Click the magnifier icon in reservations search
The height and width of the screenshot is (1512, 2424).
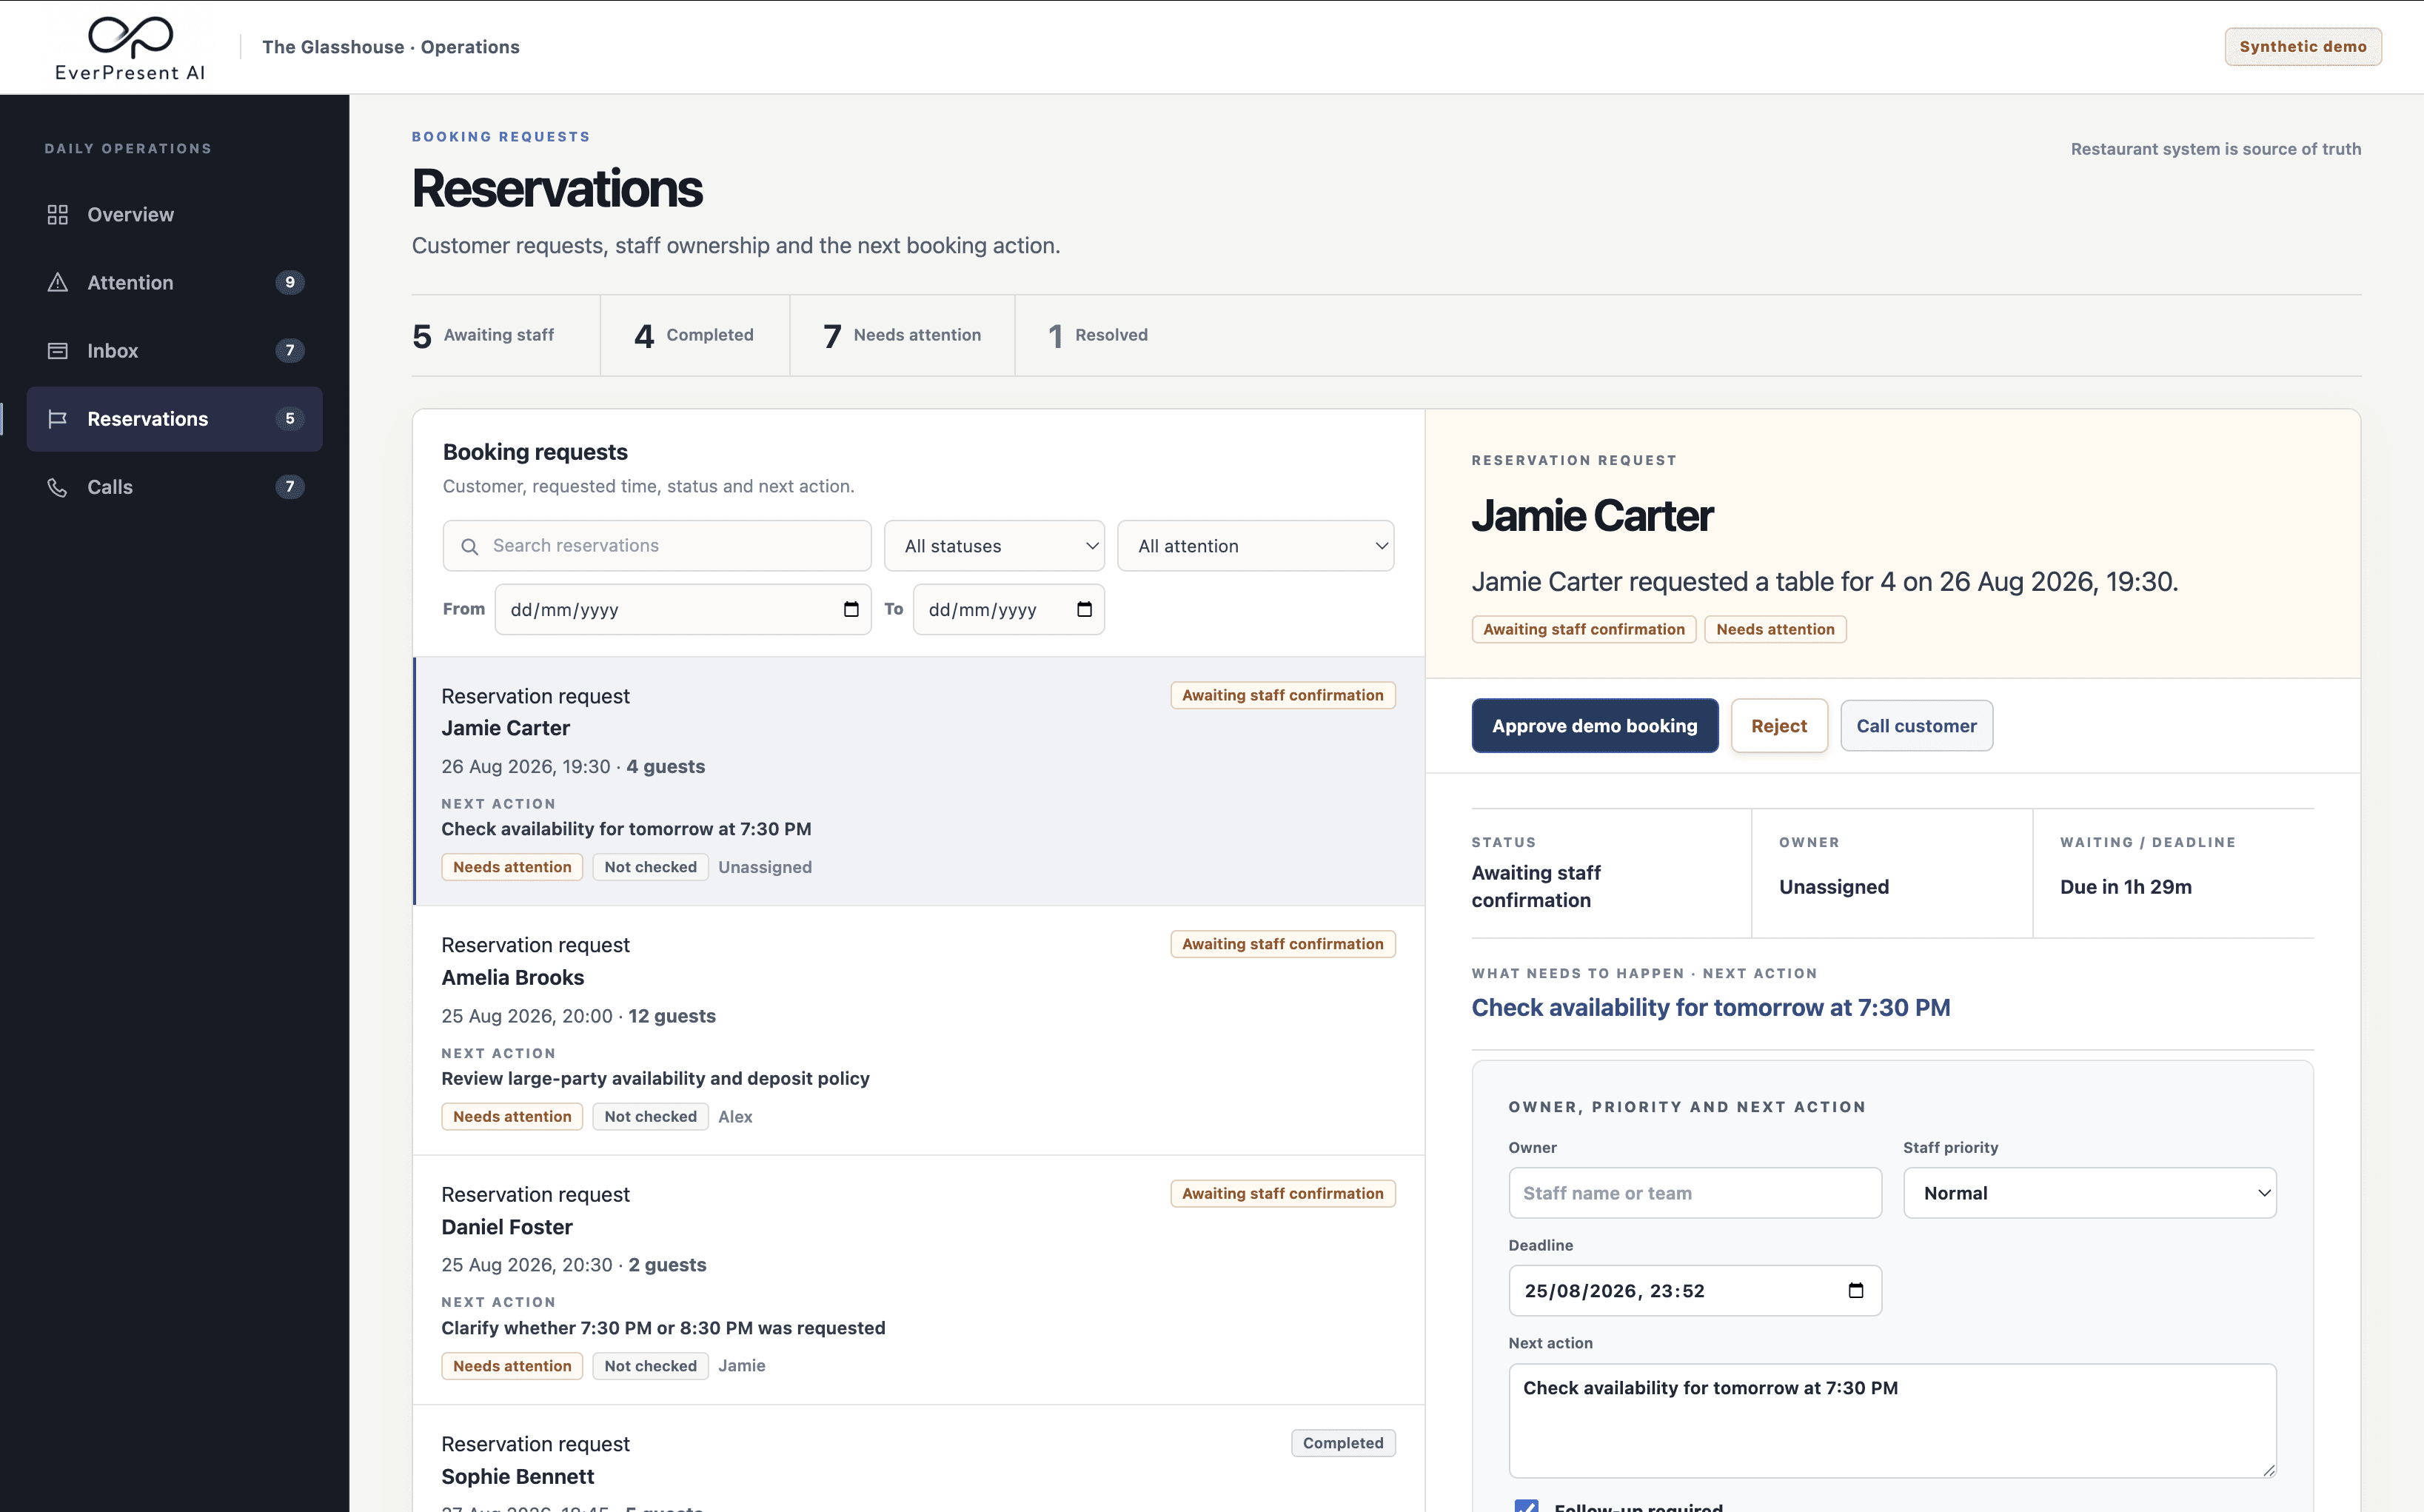[x=469, y=546]
